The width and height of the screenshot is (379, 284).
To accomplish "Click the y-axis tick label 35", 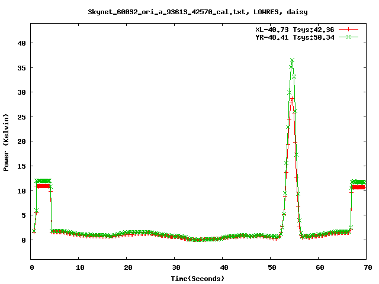I will point(22,68).
